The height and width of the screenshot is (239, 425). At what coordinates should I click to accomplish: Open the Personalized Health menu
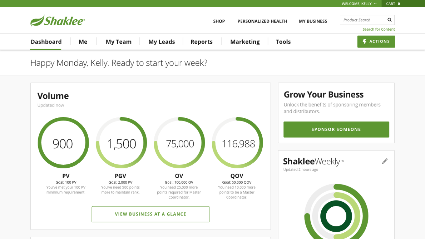click(x=262, y=21)
